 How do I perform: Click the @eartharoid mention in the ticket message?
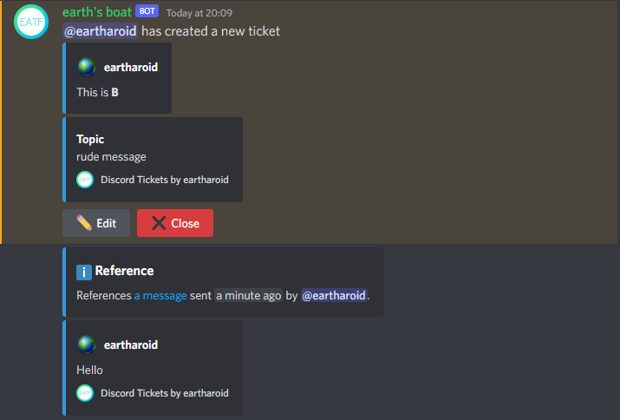tap(101, 31)
